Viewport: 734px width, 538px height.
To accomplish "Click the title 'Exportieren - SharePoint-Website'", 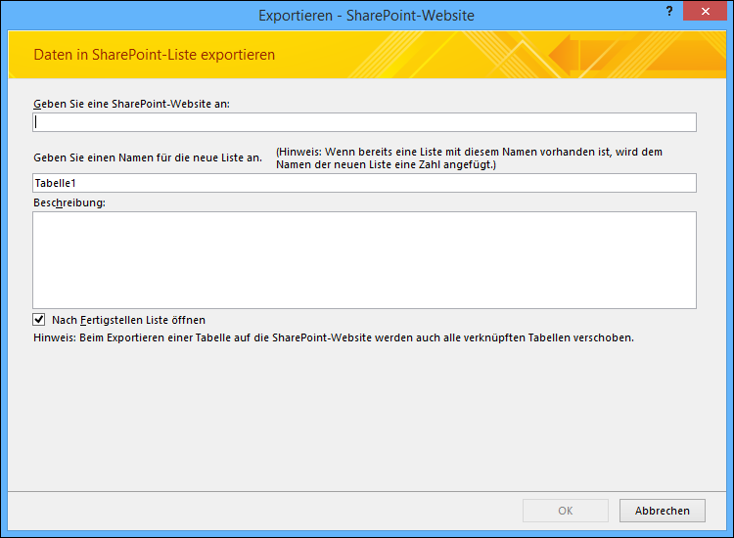I will pos(366,16).
